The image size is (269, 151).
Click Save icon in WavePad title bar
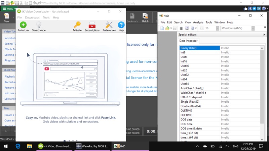[17, 3]
